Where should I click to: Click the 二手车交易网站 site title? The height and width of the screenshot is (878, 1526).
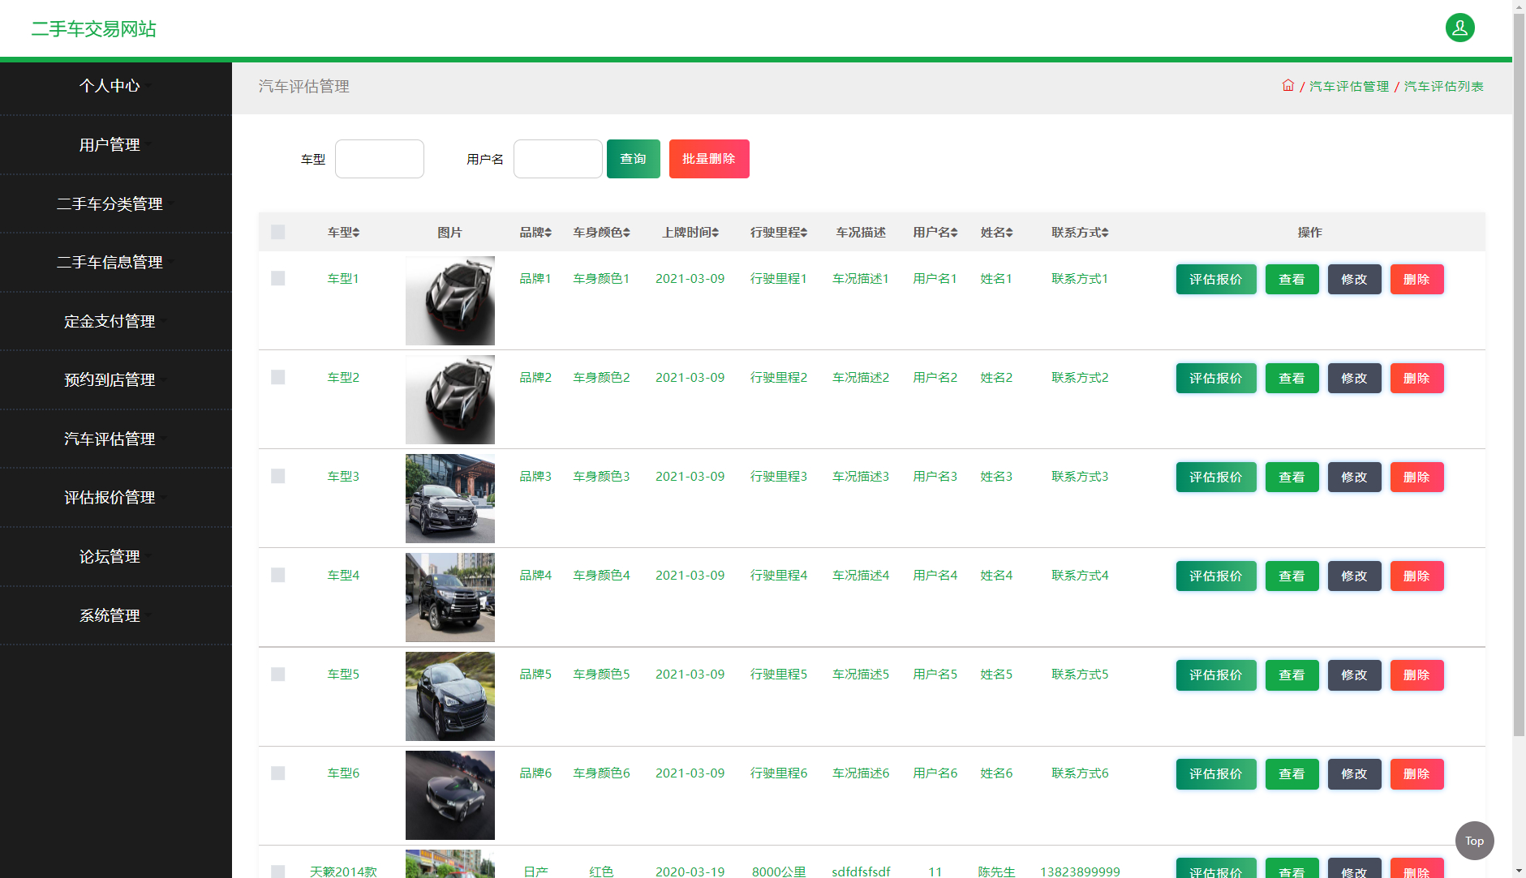(x=93, y=28)
